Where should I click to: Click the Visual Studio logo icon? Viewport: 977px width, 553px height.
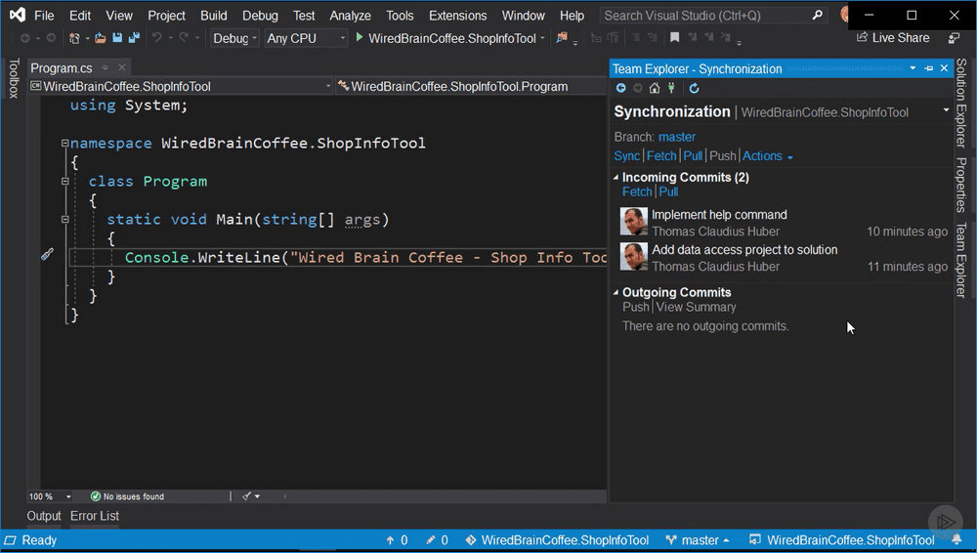(x=17, y=15)
